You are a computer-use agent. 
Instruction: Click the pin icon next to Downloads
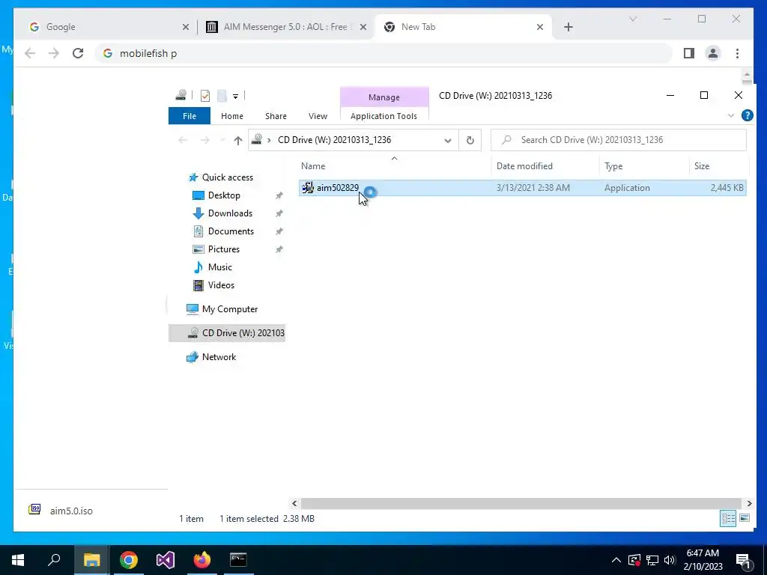click(279, 213)
